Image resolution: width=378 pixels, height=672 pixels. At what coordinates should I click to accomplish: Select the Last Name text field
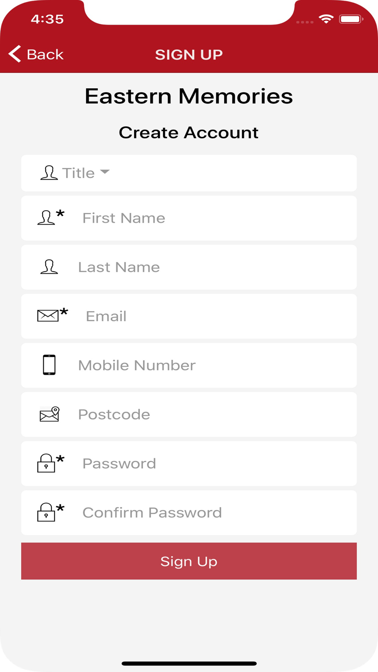[189, 267]
